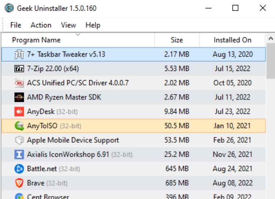The width and height of the screenshot is (275, 199).
Task: Click the 7+ Taskbar Tweaker icon
Action: point(19,54)
